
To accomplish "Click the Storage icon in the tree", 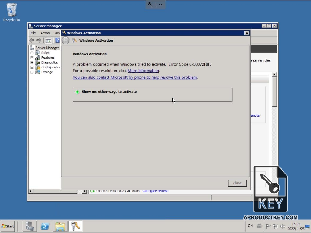I will (x=37, y=72).
